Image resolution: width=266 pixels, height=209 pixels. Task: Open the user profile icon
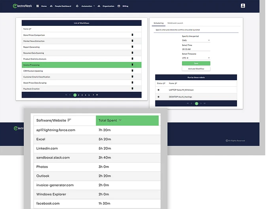click(x=243, y=6)
